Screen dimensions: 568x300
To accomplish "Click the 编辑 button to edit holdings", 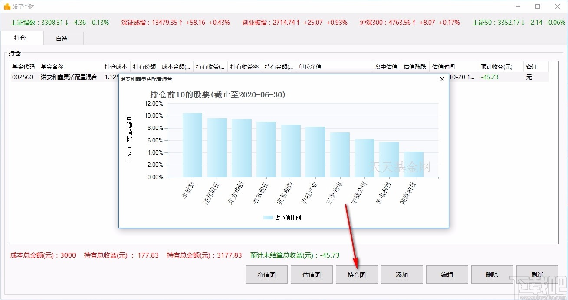I will point(447,274).
